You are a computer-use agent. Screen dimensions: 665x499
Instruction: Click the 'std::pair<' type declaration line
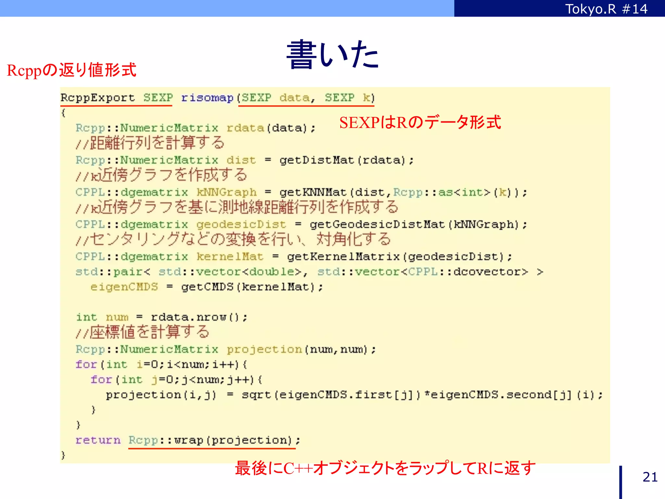[309, 272]
